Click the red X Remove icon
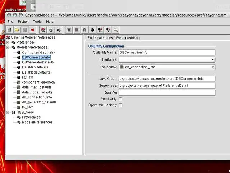Viewport: 230px width, 173px height. pos(33,30)
